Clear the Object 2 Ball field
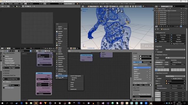Image resolution: width=188 pixels, height=105 pixels. [x=184, y=83]
